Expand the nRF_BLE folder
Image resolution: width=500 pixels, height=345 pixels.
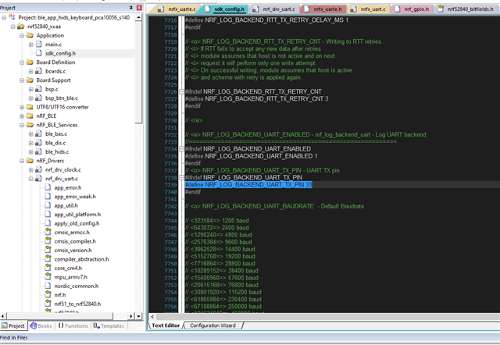(x=22, y=116)
